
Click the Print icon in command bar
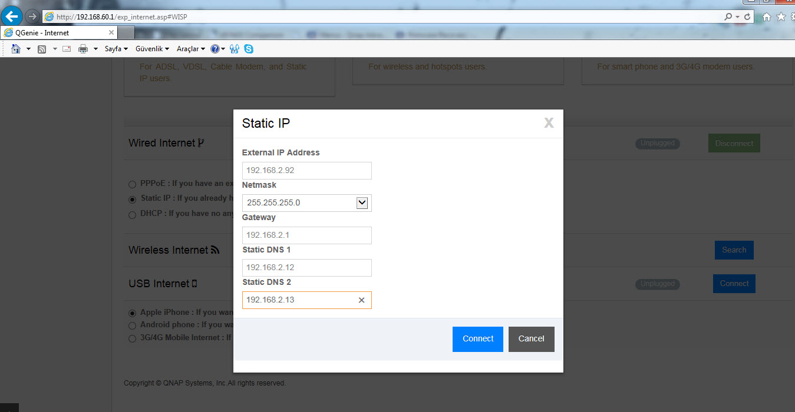pos(83,49)
